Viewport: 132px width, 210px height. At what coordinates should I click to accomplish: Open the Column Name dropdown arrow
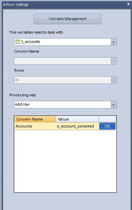113,61
